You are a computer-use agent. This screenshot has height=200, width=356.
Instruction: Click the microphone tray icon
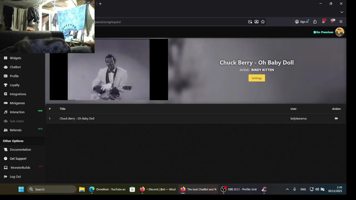295,189
